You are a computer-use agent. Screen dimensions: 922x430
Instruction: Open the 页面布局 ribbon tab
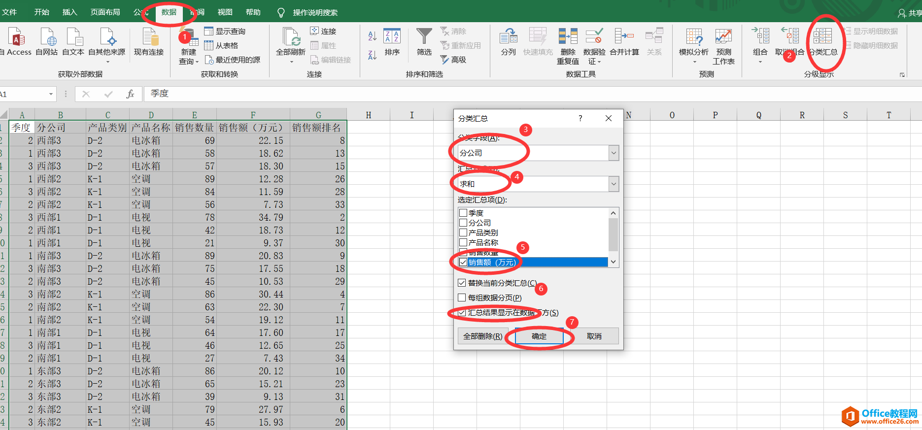coord(105,12)
